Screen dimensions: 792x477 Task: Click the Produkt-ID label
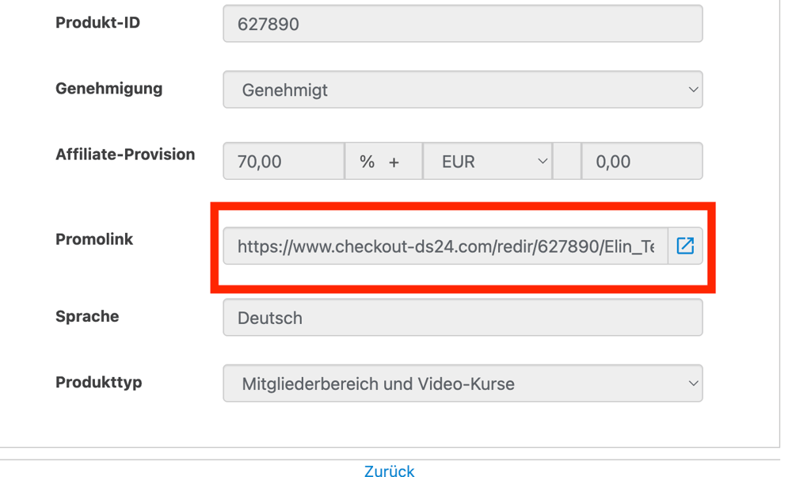[97, 23]
